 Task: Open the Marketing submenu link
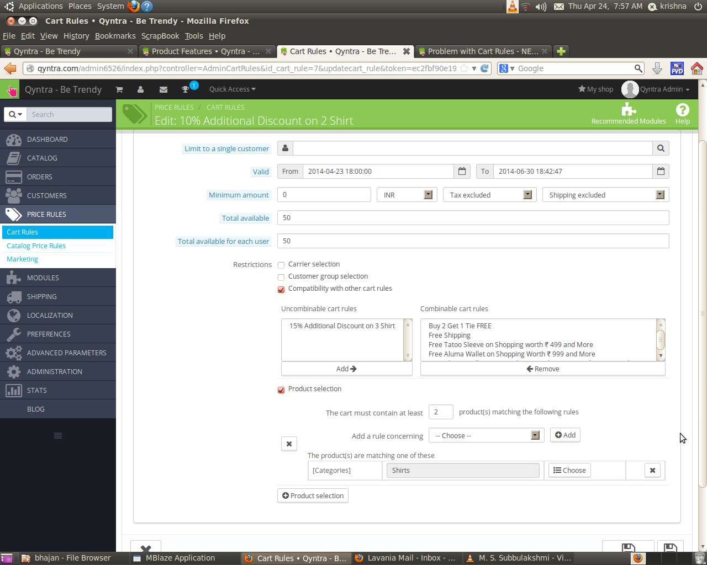(22, 259)
